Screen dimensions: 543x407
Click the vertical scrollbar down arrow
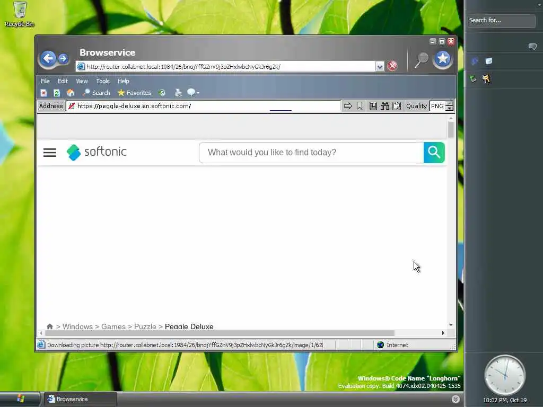point(451,325)
